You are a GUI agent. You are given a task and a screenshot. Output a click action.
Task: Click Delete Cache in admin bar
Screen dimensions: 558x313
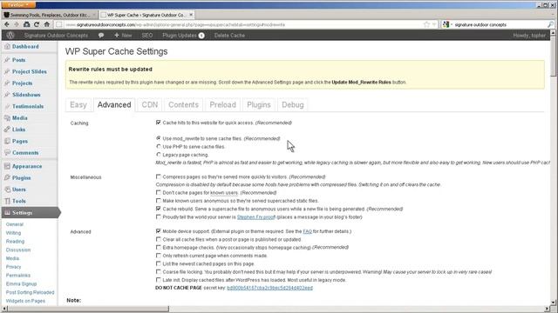point(229,35)
